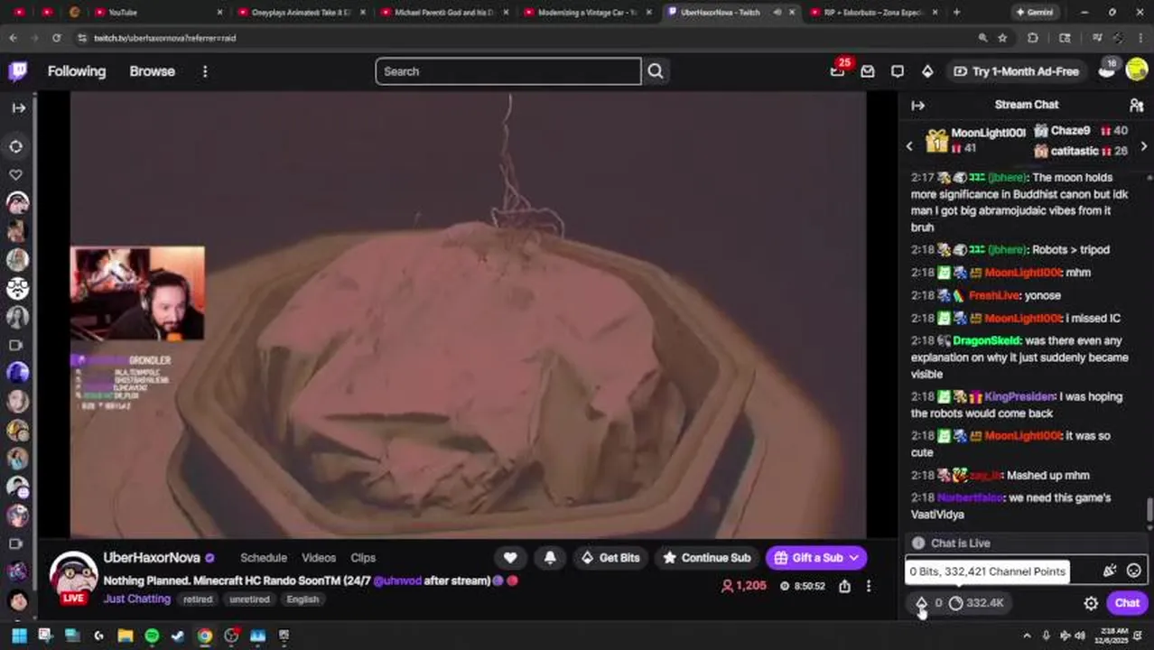Open the Twitch home logo
Viewport: 1154px width, 650px height.
click(x=17, y=71)
